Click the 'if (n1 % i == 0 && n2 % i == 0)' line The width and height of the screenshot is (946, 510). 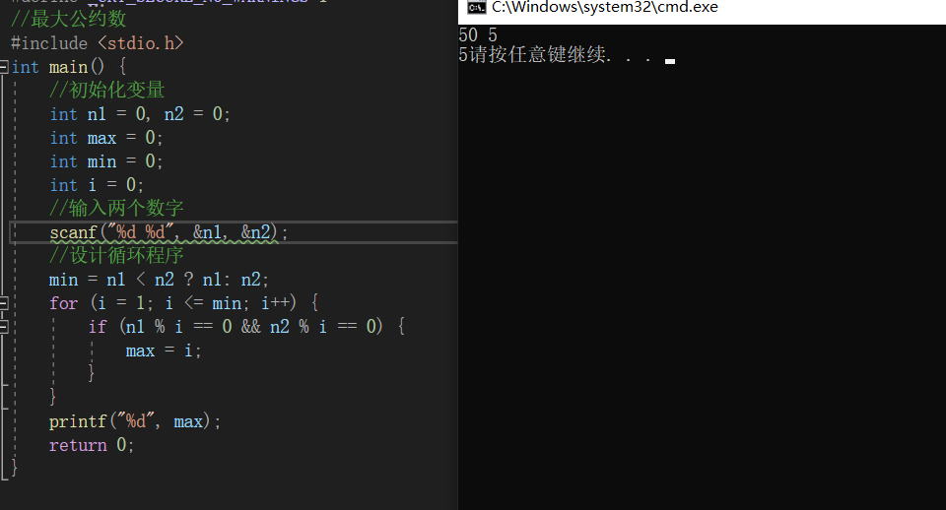[246, 327]
